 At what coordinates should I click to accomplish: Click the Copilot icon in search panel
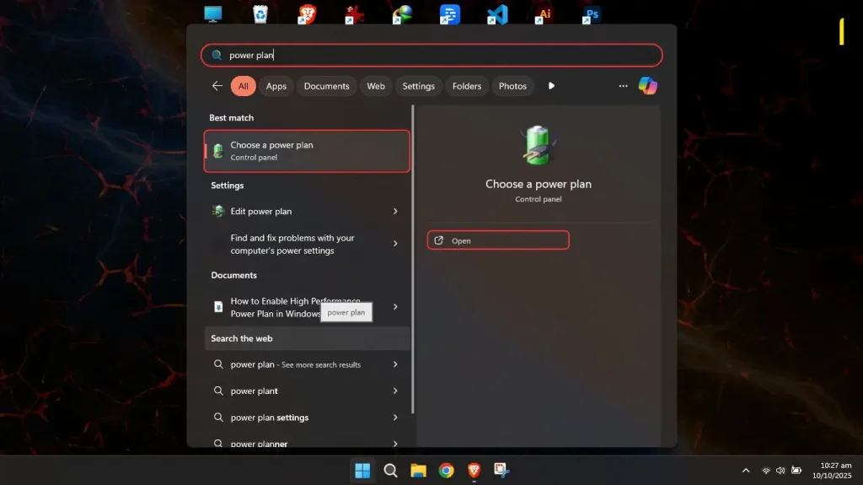(x=647, y=86)
